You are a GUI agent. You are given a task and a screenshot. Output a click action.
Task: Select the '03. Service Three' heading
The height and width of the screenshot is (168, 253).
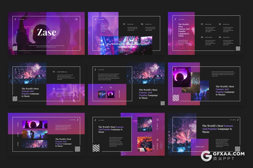[x=207, y=37]
